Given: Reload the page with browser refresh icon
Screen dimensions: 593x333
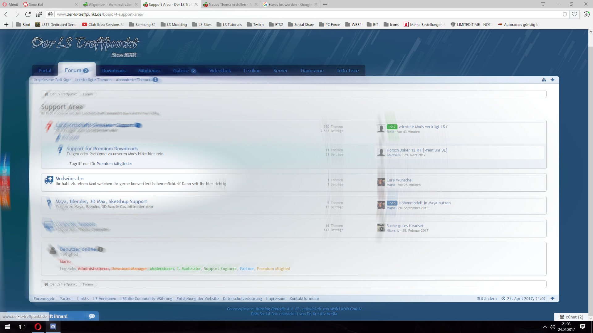Looking at the screenshot, I should click(28, 14).
